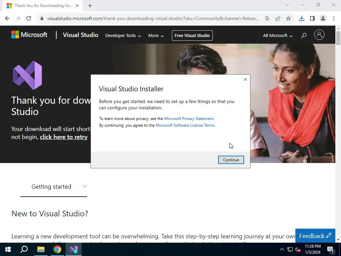
Task: Click the click here to retry link
Action: point(64,137)
